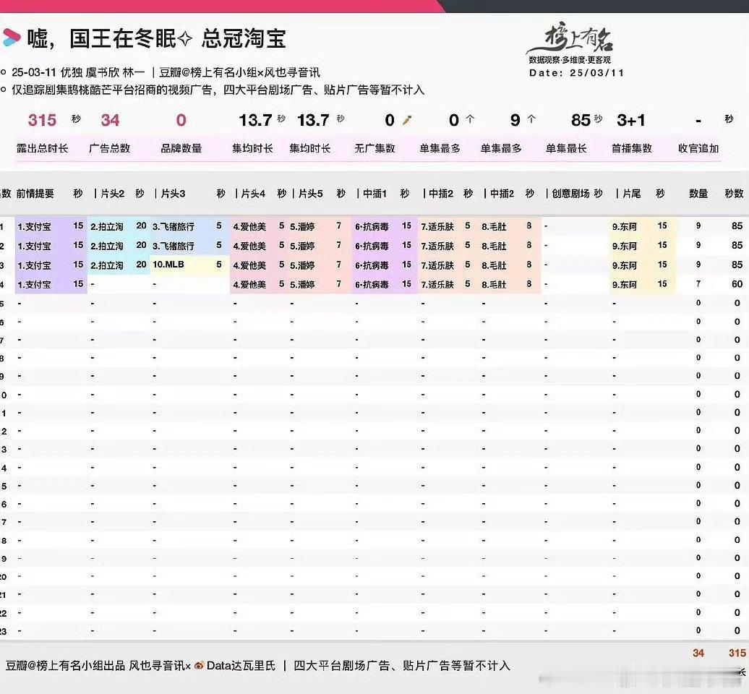Toggle the 适乐肤 entry in row 4

click(x=440, y=284)
